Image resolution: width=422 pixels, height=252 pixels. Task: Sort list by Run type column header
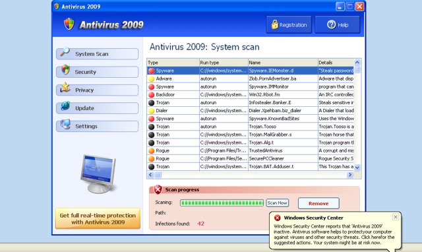click(224, 63)
